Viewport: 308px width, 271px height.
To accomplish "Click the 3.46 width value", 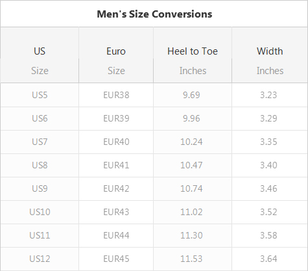I will click(268, 188).
